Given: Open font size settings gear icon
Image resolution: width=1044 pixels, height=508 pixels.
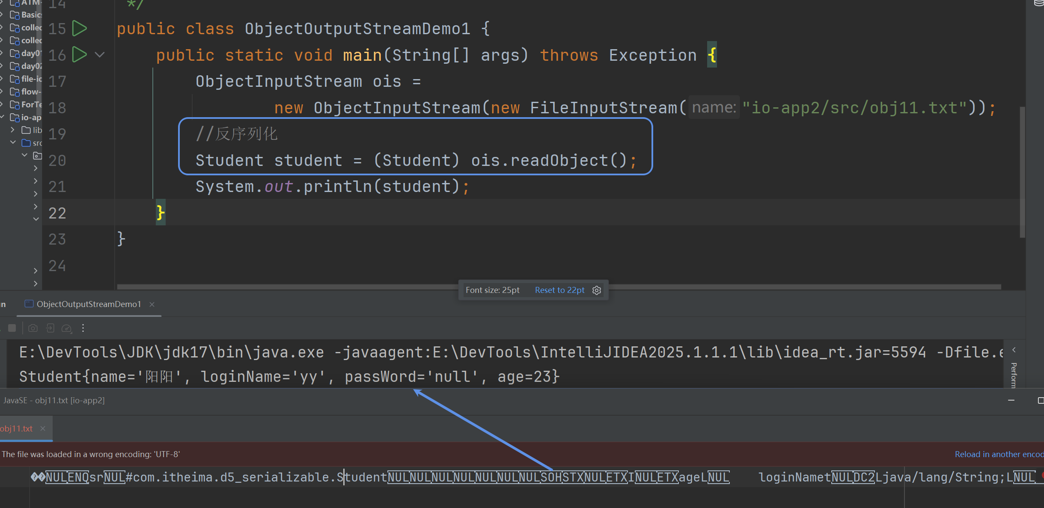Looking at the screenshot, I should [597, 290].
